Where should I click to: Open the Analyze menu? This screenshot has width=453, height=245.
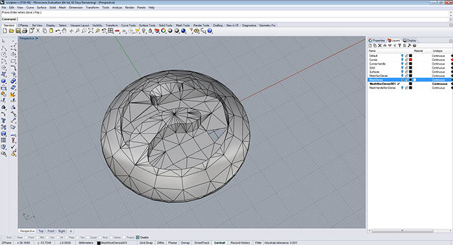coord(117,8)
